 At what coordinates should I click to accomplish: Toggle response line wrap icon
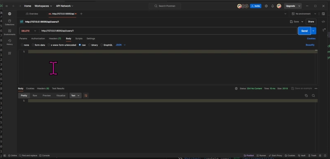[86, 96]
